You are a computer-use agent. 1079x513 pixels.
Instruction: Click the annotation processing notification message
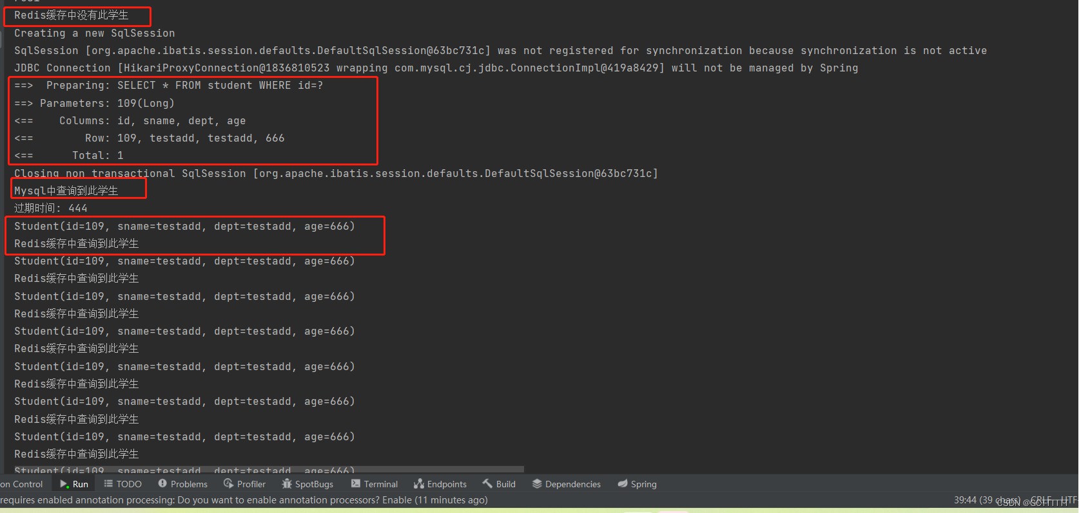[x=244, y=500]
